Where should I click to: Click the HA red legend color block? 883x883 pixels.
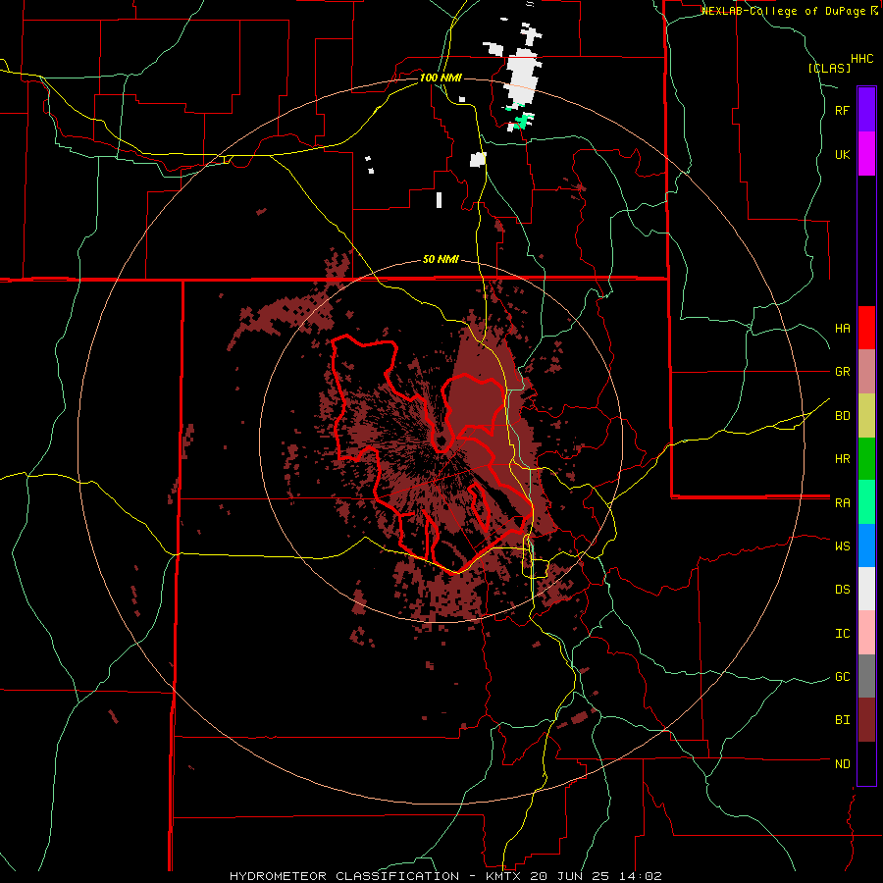(x=866, y=328)
